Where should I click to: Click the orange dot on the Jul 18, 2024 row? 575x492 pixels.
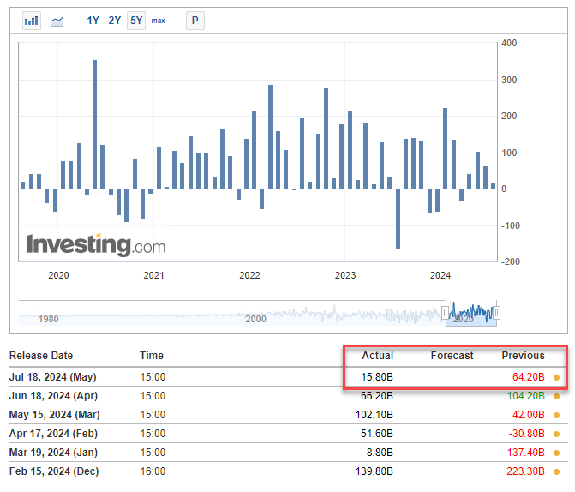tap(557, 377)
